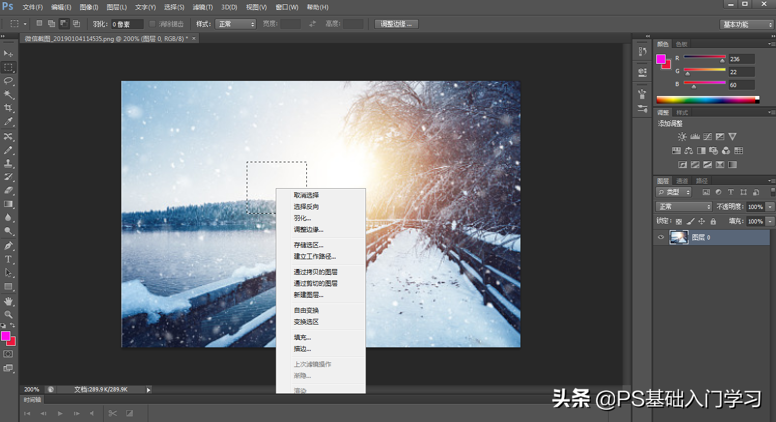Click the 羽化 feather input field

[127, 24]
